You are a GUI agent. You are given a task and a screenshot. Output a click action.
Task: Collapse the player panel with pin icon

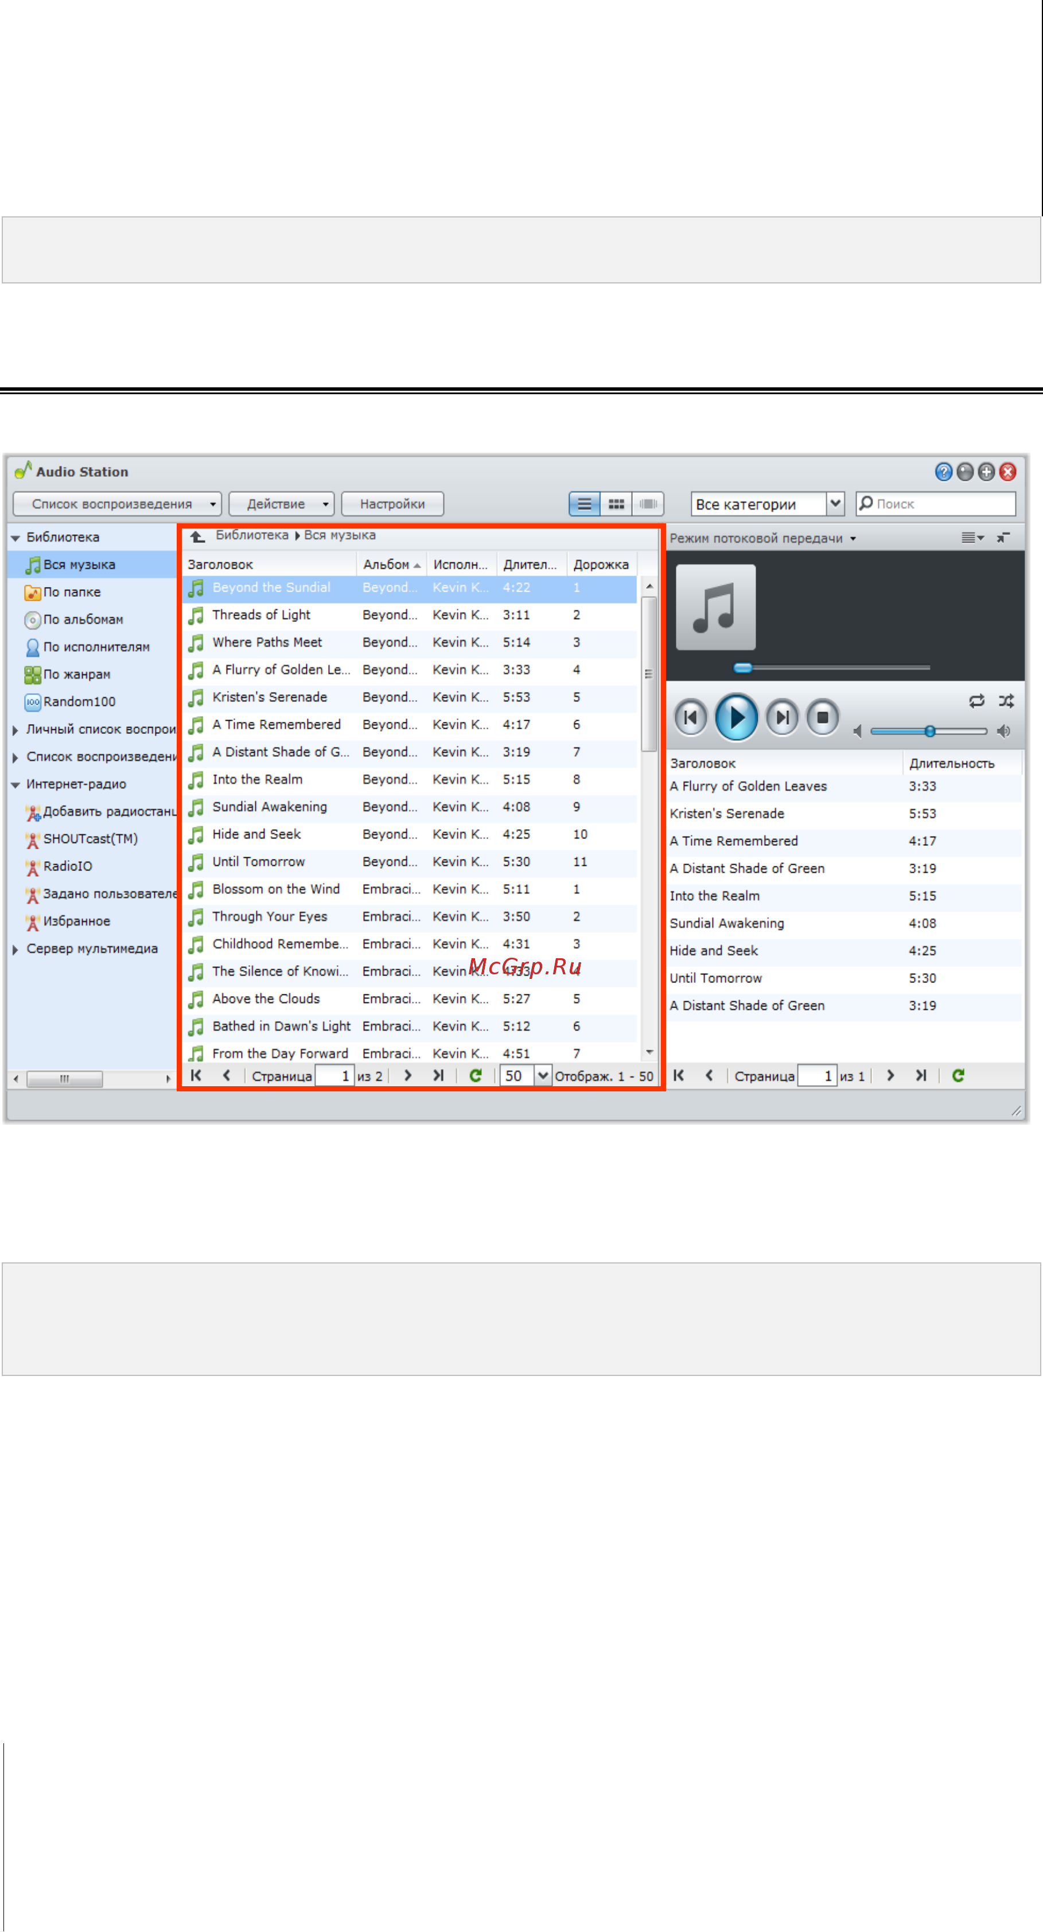tap(1003, 538)
